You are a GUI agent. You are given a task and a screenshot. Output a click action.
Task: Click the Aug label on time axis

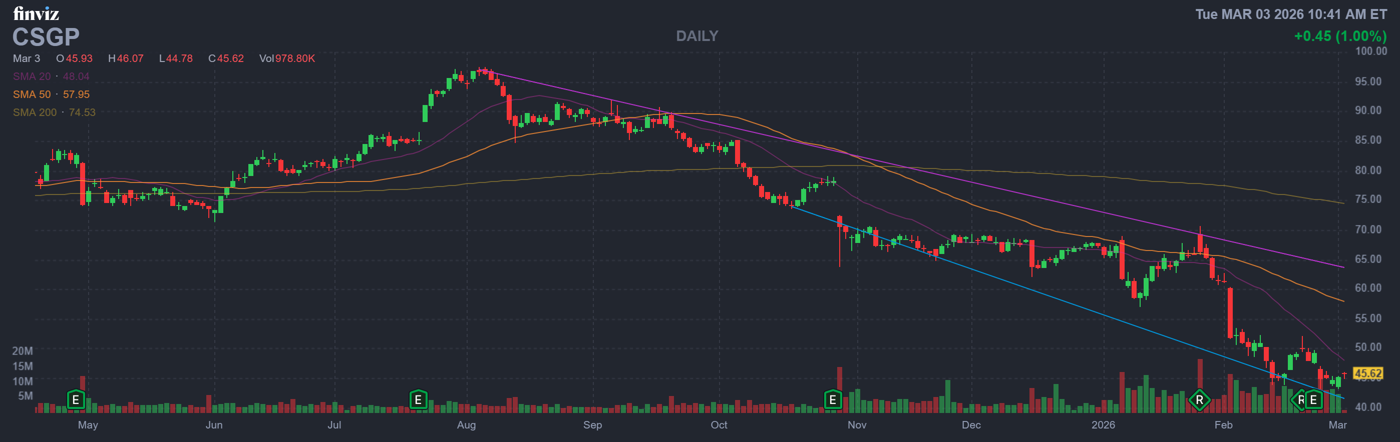[466, 424]
